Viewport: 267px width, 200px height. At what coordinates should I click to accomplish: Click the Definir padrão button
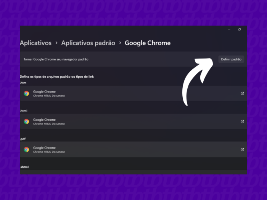(x=231, y=59)
